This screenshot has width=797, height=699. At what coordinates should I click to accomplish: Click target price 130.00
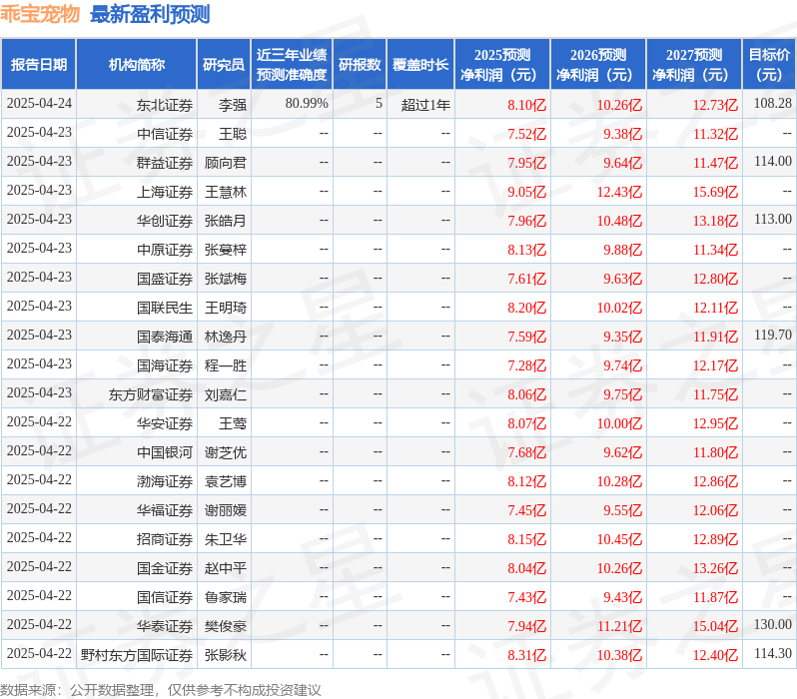[x=773, y=625]
